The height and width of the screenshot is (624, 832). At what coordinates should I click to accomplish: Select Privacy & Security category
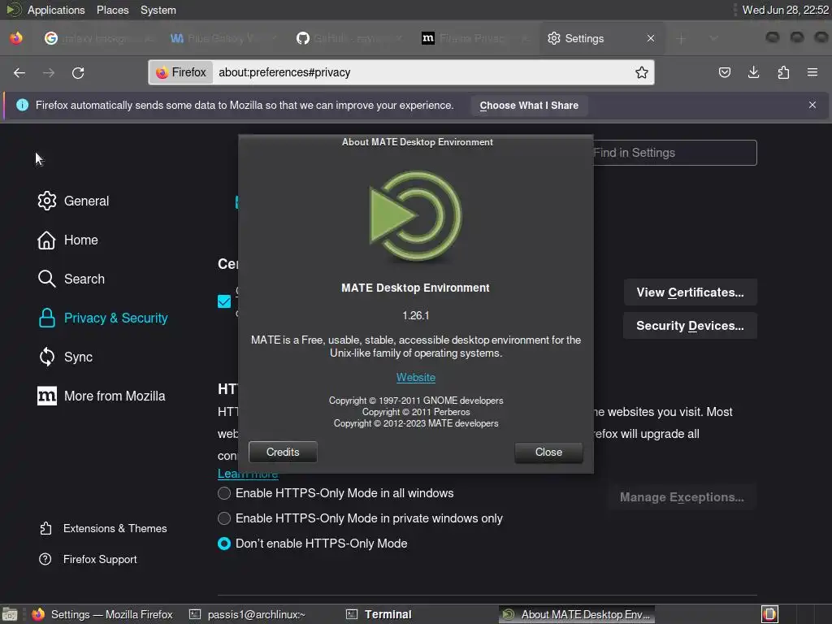click(x=103, y=318)
